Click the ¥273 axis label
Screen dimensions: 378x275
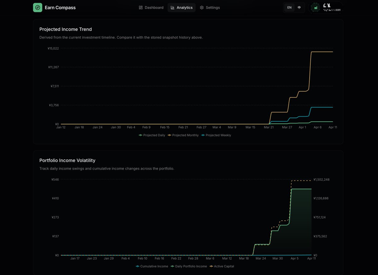(55, 217)
